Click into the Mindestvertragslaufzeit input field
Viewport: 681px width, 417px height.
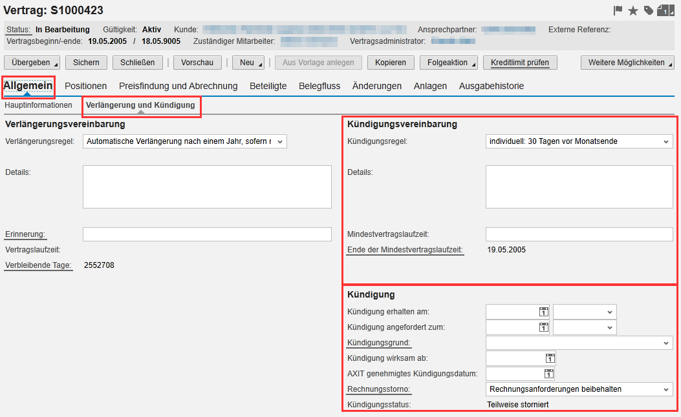[579, 234]
